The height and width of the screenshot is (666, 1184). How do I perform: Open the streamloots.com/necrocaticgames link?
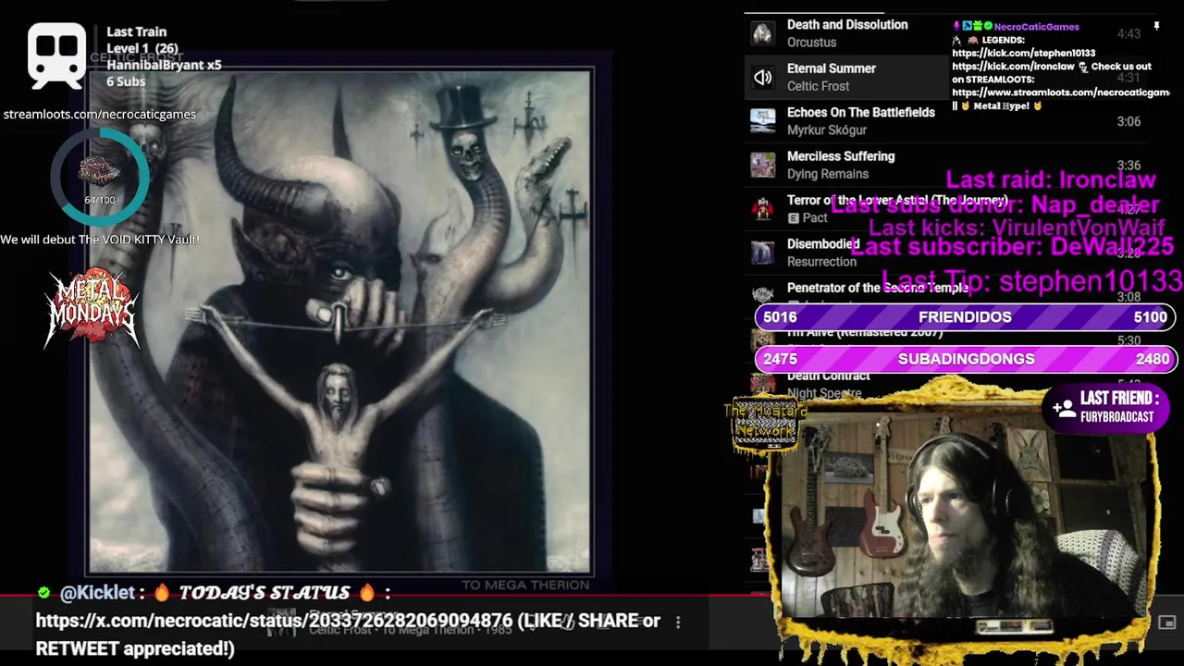click(x=99, y=115)
